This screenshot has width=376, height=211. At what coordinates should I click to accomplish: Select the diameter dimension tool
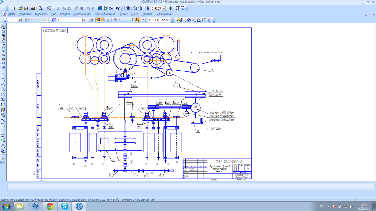(189, 20)
